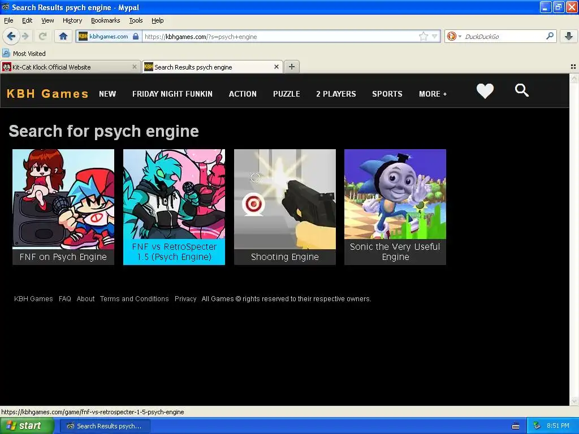Screen dimensions: 579x434
Task: Open the Shooting Engine game thumbnail
Action: click(x=285, y=207)
